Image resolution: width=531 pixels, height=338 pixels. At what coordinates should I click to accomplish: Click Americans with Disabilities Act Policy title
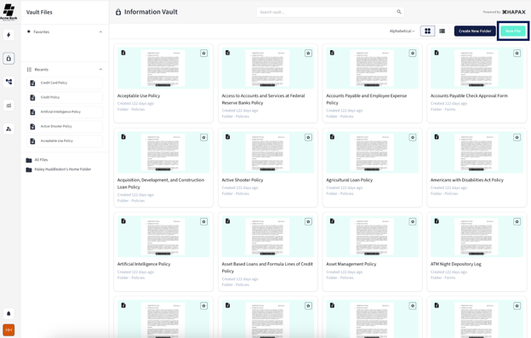pos(466,180)
